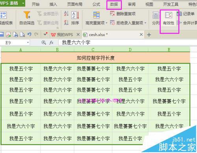Click the save icon in quick toolbar

(2, 34)
